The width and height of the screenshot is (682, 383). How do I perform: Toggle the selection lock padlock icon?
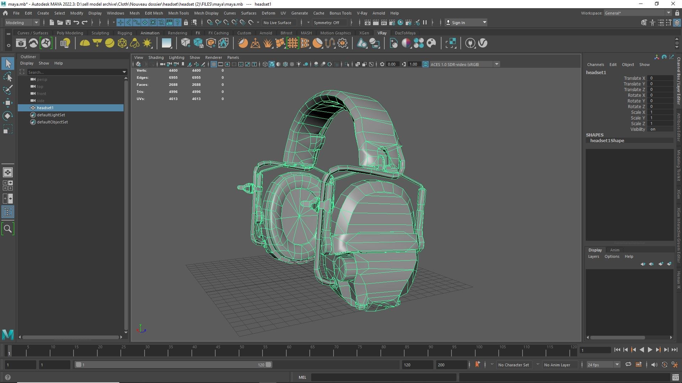[186, 22]
